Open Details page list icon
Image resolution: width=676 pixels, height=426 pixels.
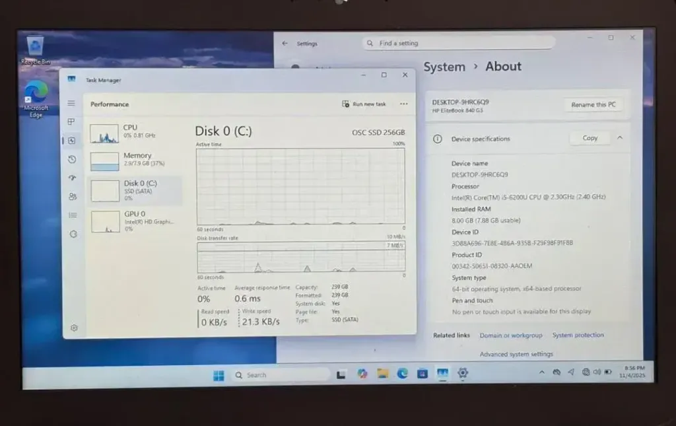[x=73, y=215]
